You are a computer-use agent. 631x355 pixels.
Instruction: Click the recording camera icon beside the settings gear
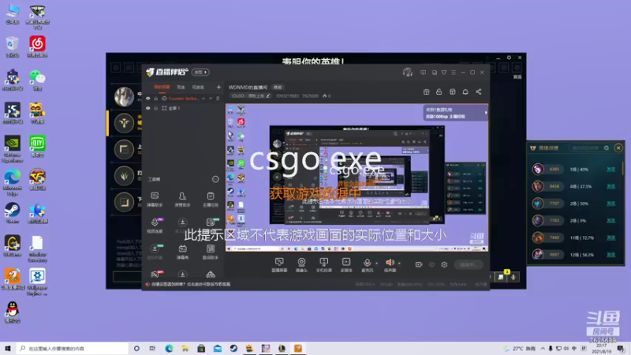419,264
